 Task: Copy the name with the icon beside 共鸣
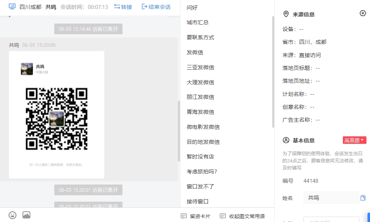[x=363, y=198]
